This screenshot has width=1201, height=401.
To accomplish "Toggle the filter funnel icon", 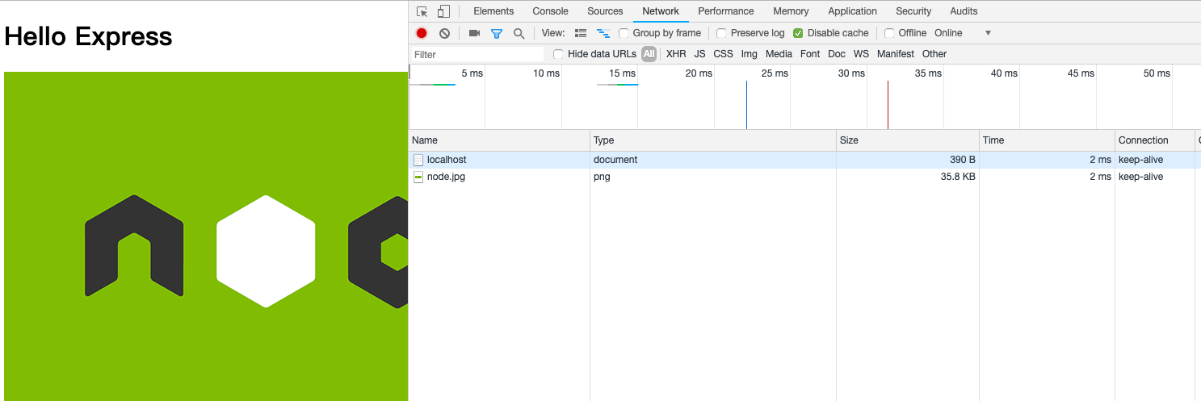I will tap(497, 33).
